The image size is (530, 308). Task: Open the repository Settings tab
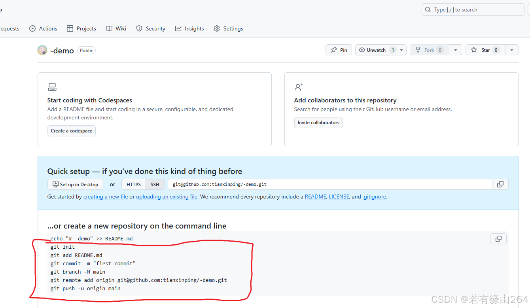pyautogui.click(x=228, y=28)
